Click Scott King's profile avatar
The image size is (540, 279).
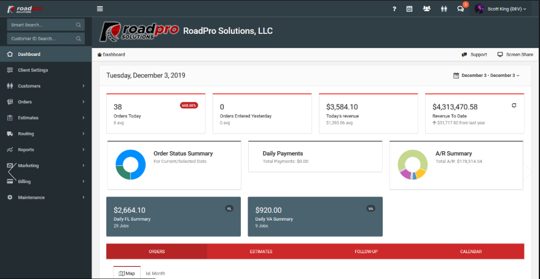click(479, 9)
